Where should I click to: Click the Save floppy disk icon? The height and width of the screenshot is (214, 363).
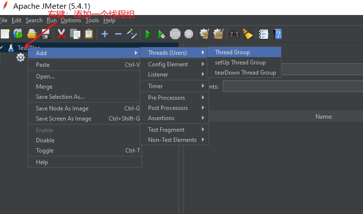[x=46, y=34]
